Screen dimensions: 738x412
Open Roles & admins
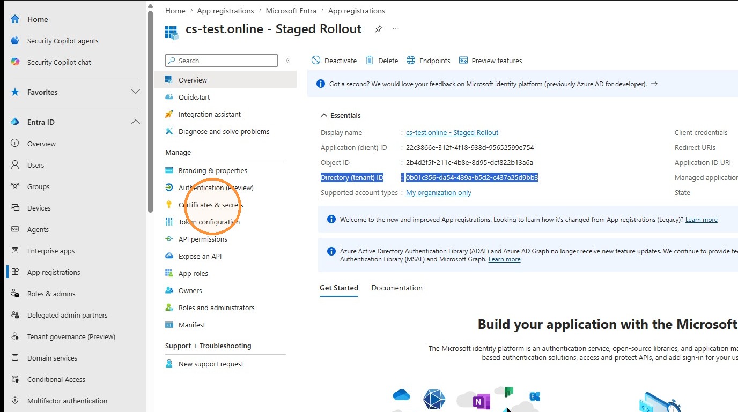51,294
